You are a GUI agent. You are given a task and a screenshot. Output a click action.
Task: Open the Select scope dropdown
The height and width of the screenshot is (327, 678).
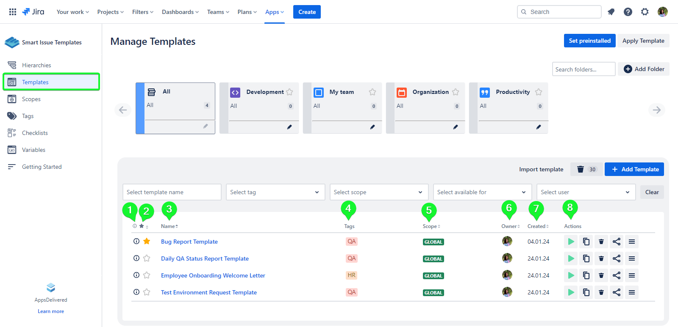click(x=379, y=192)
